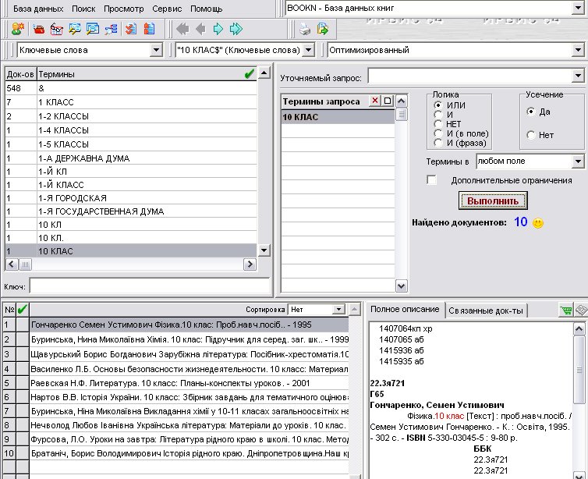
Task: Click the horizontal scrollbar right arrow under terms list
Action: tap(250, 264)
